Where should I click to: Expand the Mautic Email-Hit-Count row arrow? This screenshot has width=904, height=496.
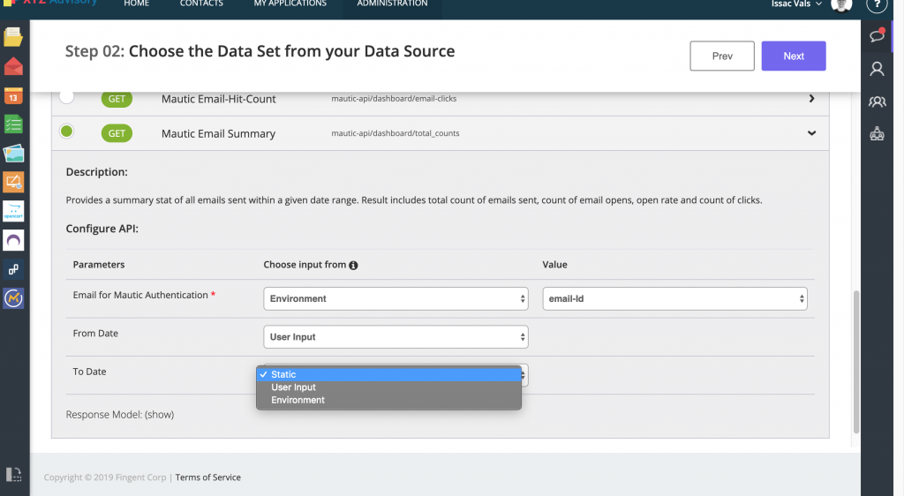[x=812, y=99]
